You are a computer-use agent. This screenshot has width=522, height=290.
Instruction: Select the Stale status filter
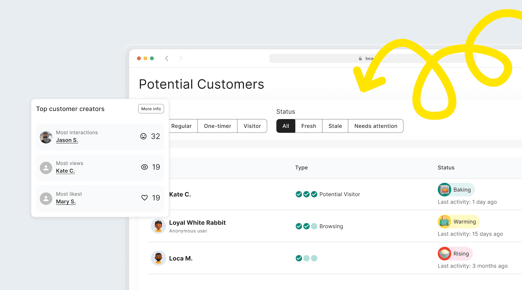tap(335, 126)
